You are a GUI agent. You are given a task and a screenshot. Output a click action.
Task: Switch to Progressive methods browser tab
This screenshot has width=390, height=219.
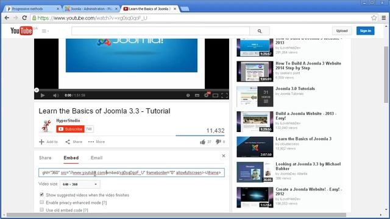pyautogui.click(x=32, y=9)
